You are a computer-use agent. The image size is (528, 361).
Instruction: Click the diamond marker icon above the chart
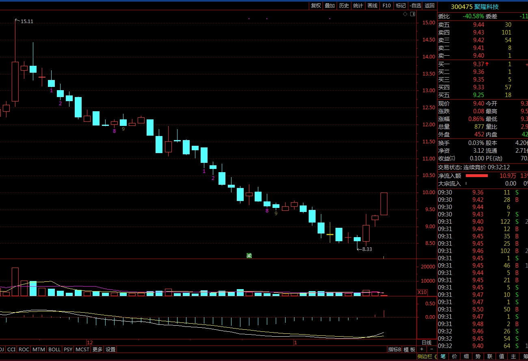tap(405, 14)
